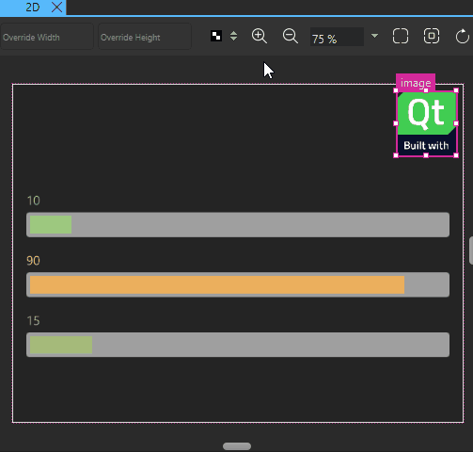Click the reset view refresh icon

(462, 36)
